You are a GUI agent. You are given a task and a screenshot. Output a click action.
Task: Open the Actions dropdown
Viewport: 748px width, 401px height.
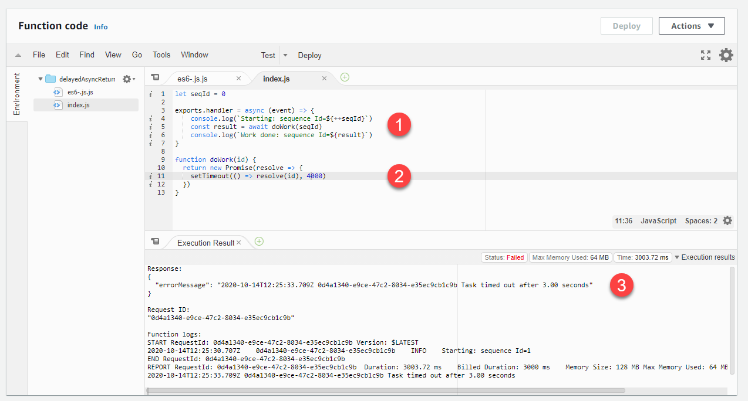(x=692, y=25)
